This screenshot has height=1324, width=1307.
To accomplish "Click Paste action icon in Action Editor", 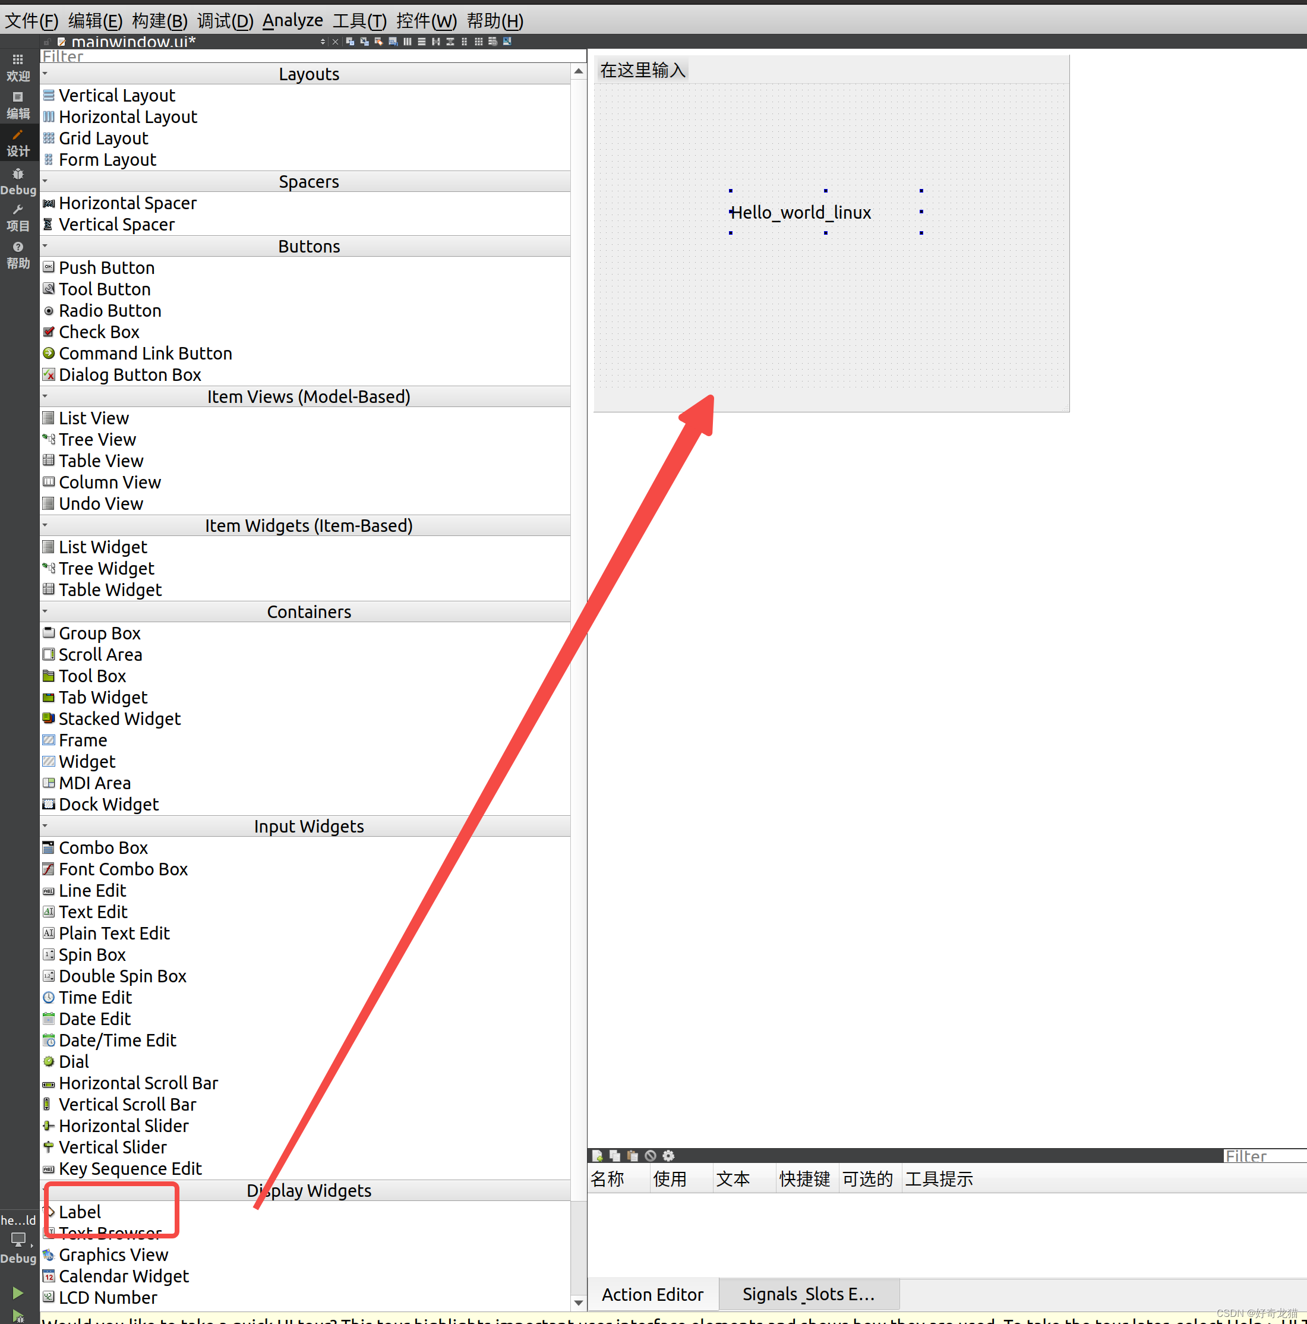I will [x=633, y=1156].
